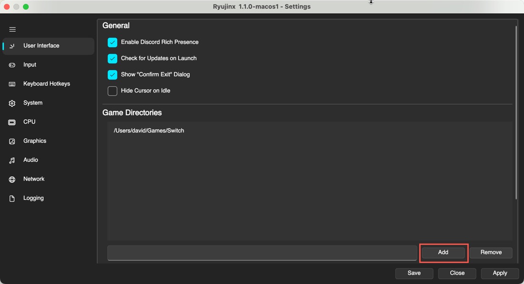Screen dimensions: 524x284
Task: Click the Network globe icon
Action: 12,179
